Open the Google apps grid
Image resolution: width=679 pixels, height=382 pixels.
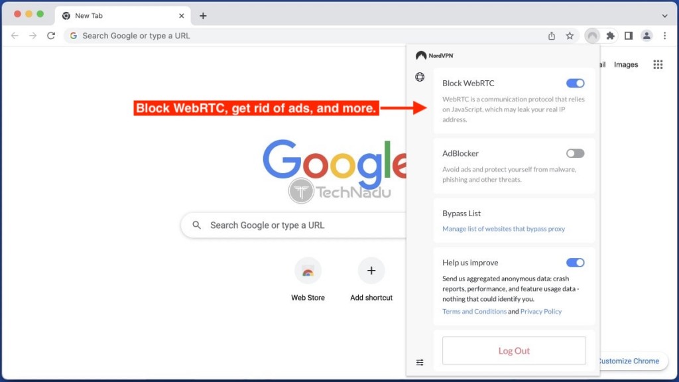(658, 64)
